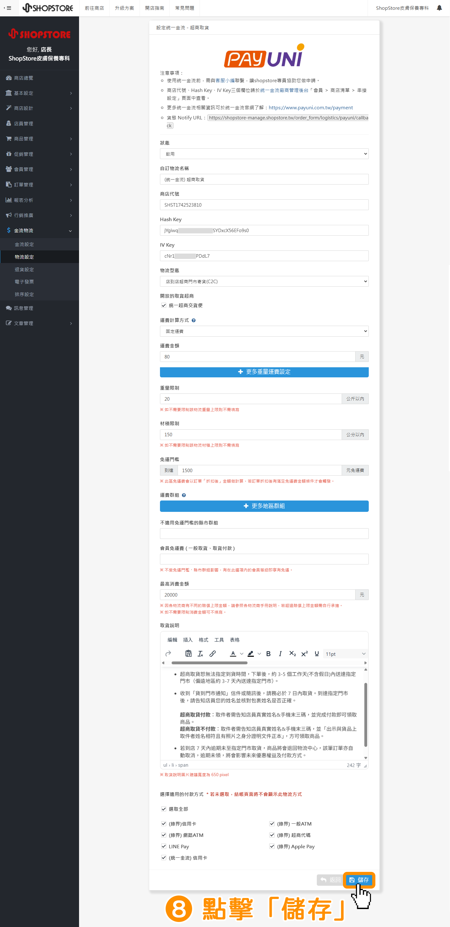Open 格式 menu in editor
450x927 pixels.
point(204,640)
